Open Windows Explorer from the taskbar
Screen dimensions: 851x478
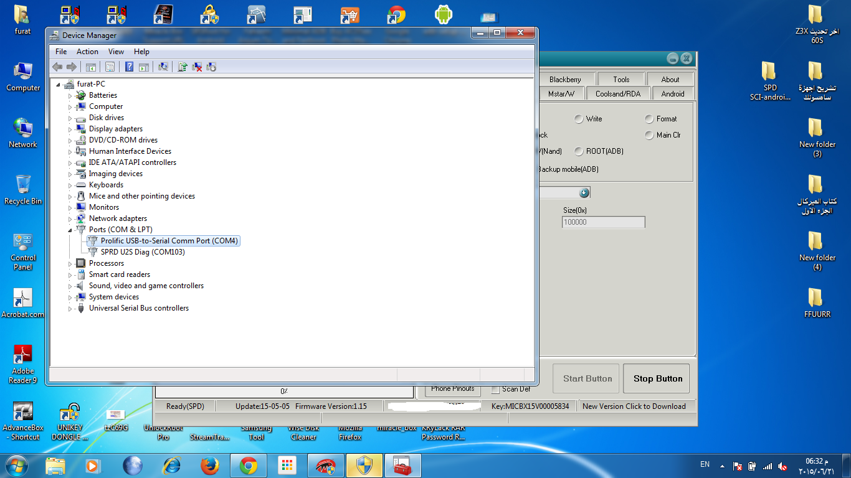click(55, 466)
